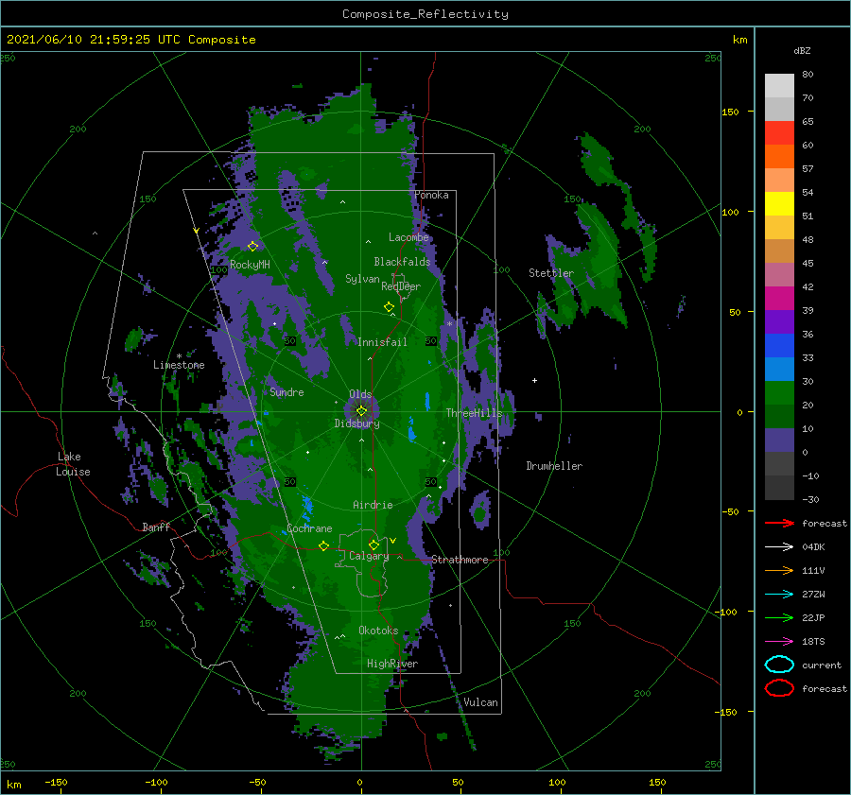Click the Limestone label

[x=179, y=365]
